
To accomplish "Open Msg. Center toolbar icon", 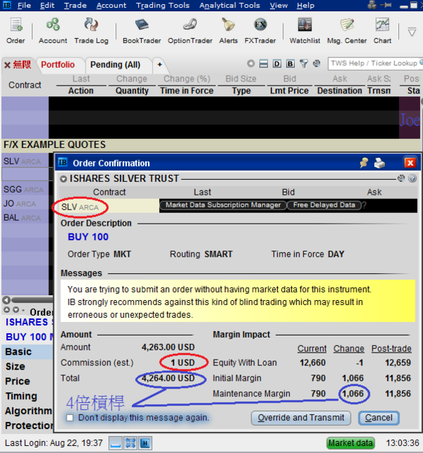I will tap(346, 30).
